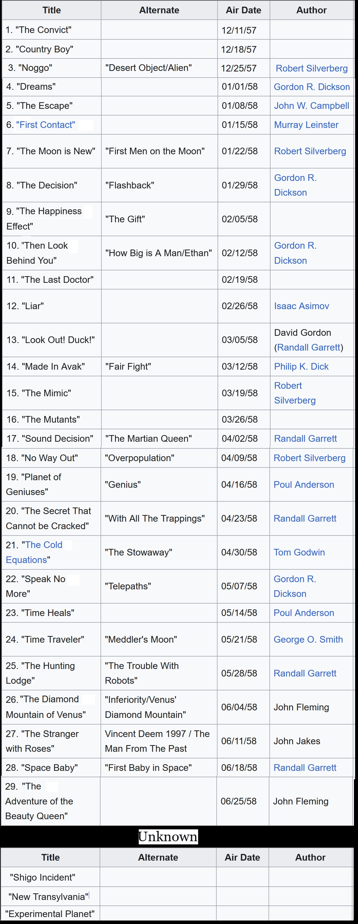
Task: Click the Unknown section heading
Action: [168, 837]
